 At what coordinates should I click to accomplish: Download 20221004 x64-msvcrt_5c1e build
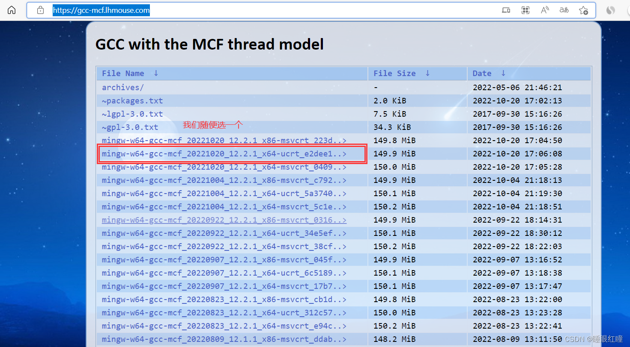(224, 206)
